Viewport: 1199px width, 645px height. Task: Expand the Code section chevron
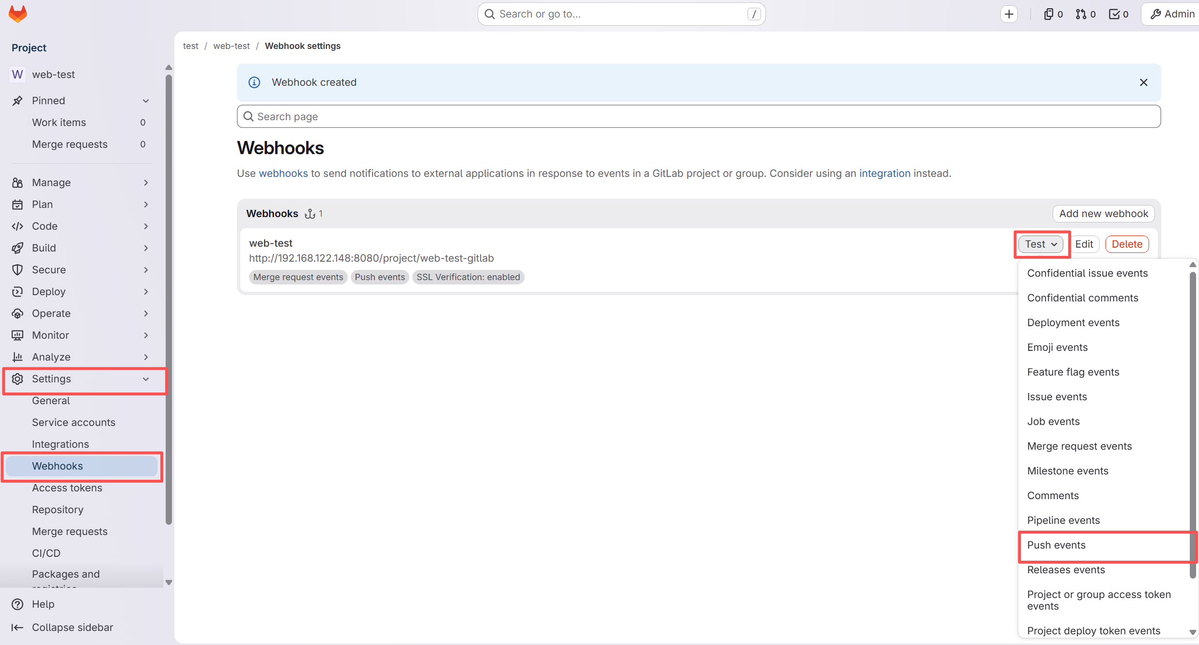(x=146, y=226)
